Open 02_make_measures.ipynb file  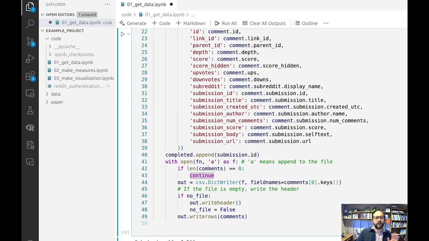click(81, 70)
